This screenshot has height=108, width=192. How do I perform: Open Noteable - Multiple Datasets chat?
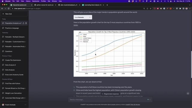[x=14, y=37]
